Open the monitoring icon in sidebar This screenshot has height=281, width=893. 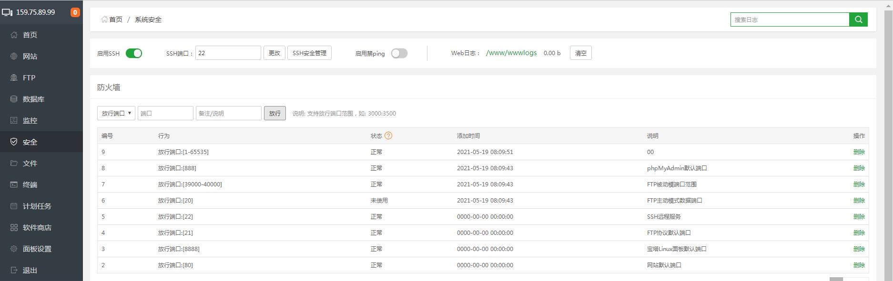(x=14, y=120)
